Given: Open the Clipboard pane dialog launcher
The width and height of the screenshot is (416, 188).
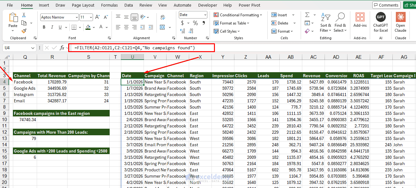Looking at the screenshot, I should [35, 38].
